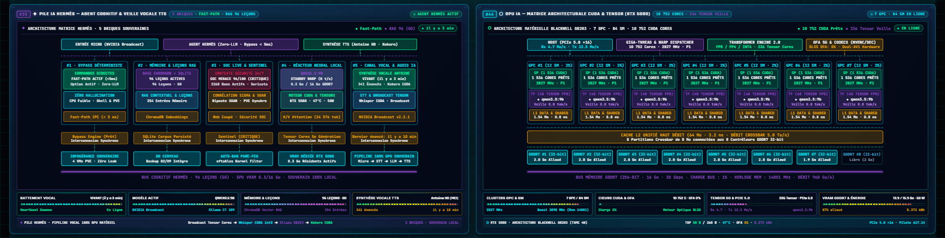Open GIGA-THREAD & WARP DISPATCHER block

pos(660,45)
